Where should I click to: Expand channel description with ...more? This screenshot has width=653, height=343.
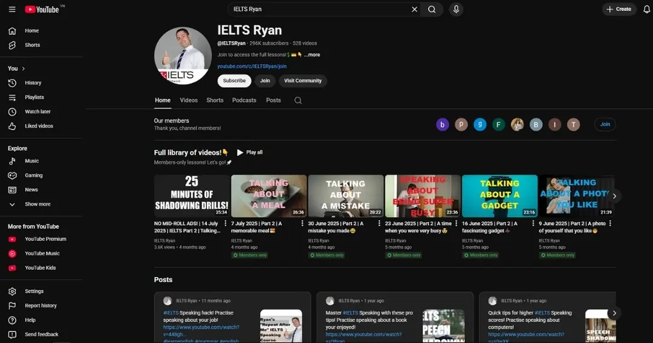312,54
